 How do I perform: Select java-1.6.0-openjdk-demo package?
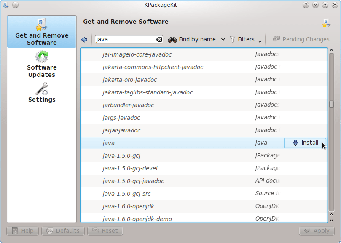coord(204,218)
